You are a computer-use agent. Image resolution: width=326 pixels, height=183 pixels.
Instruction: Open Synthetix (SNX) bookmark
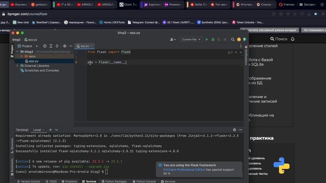[213, 22]
